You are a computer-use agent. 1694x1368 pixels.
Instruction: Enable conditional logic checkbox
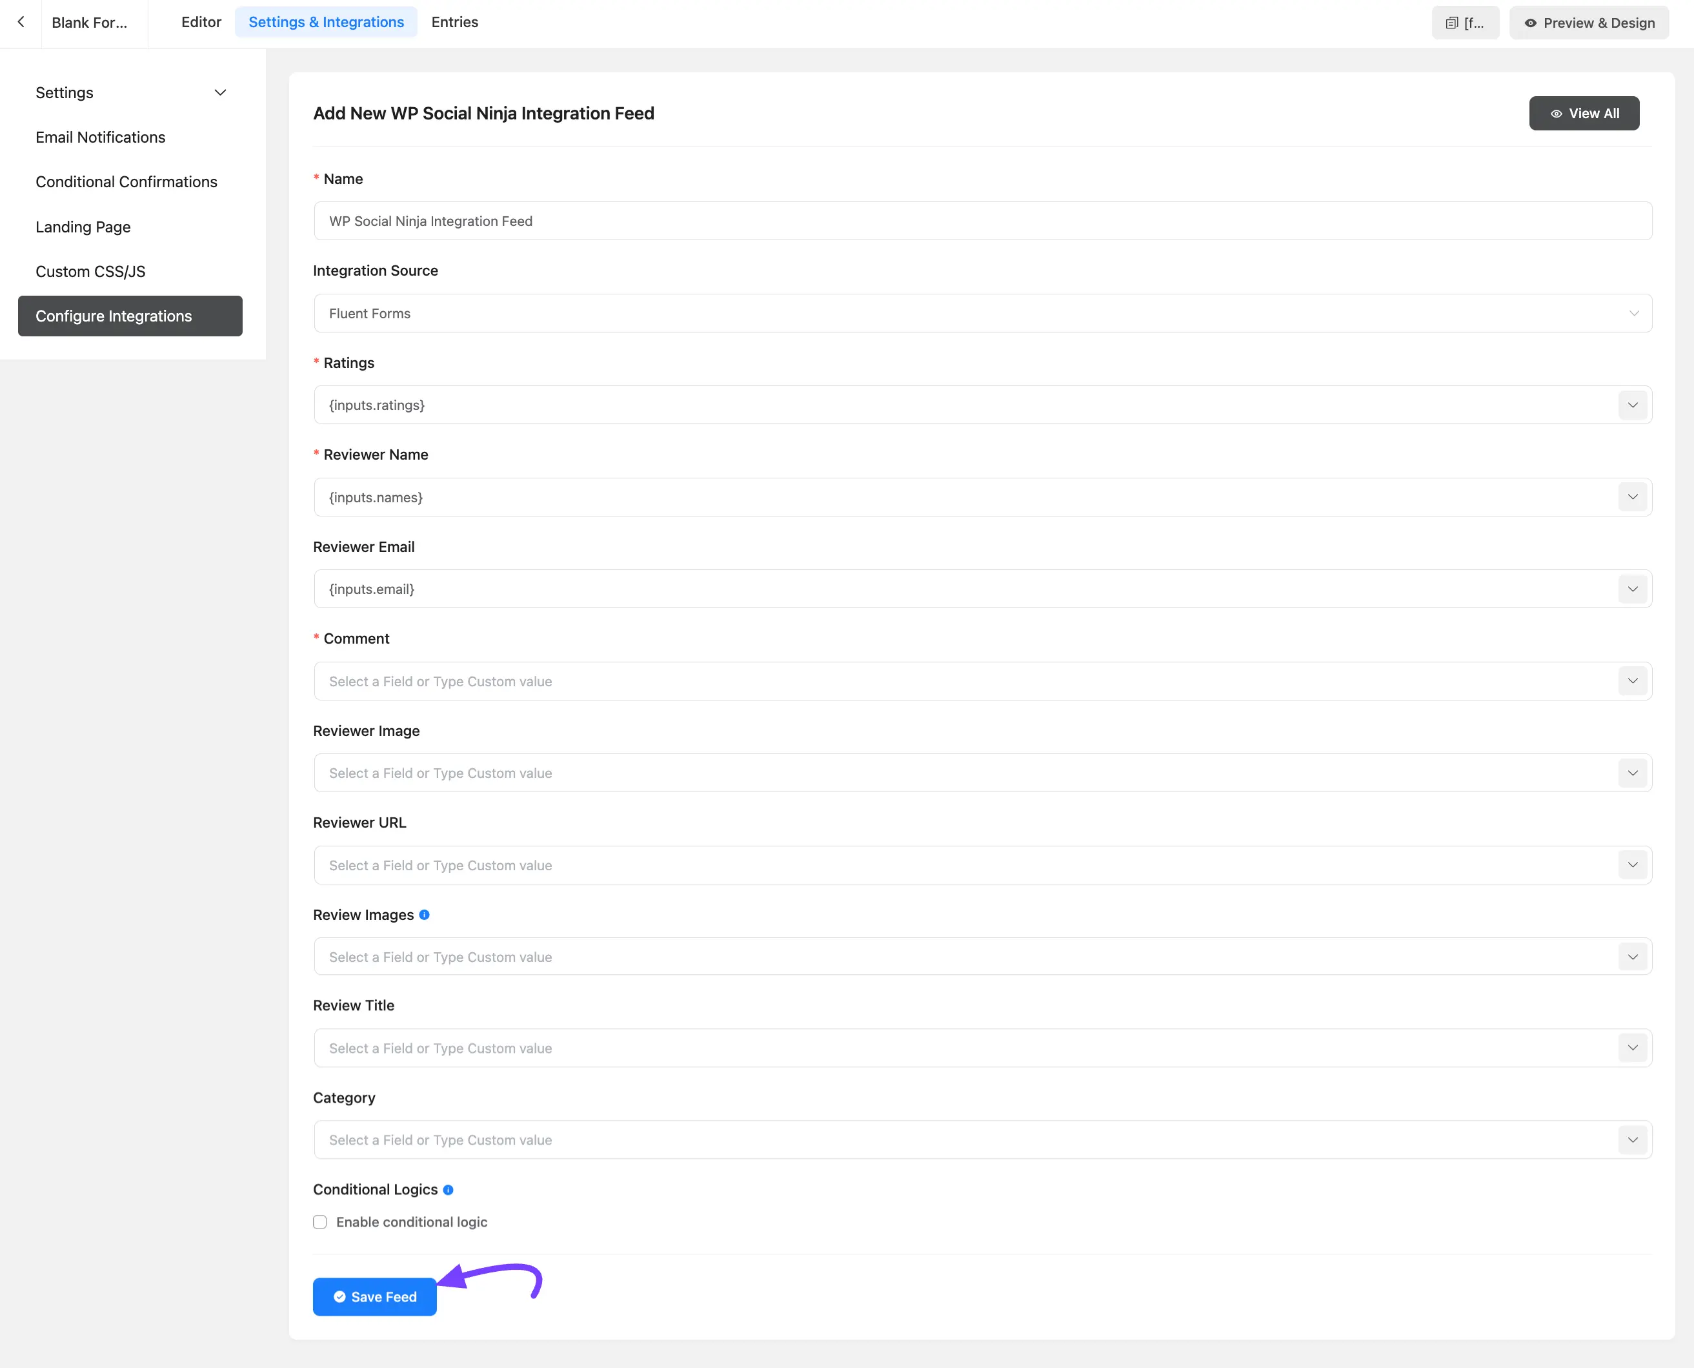pos(319,1221)
